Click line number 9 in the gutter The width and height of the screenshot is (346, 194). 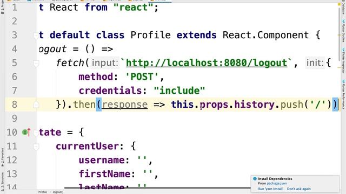pos(15,119)
